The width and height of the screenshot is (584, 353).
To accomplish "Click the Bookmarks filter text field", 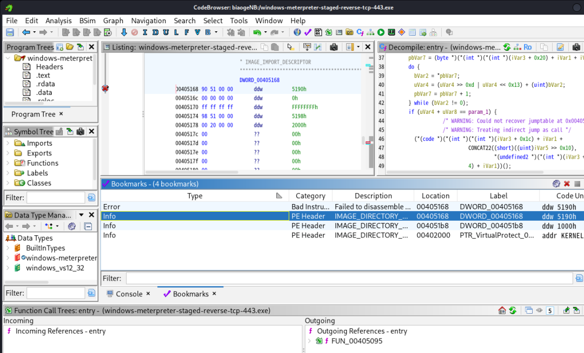I will point(349,279).
